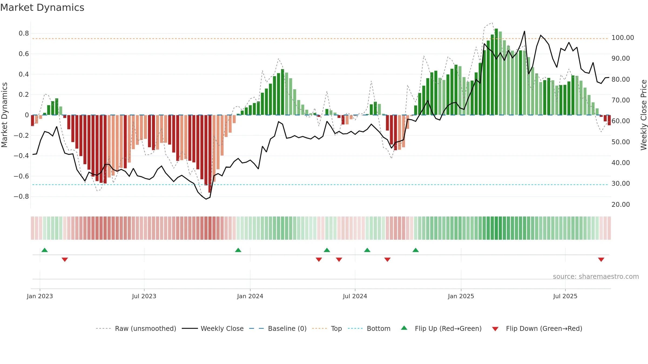This screenshot has width=648, height=364.
Task: Toggle the Top legend entry
Action: pyautogui.click(x=327, y=328)
